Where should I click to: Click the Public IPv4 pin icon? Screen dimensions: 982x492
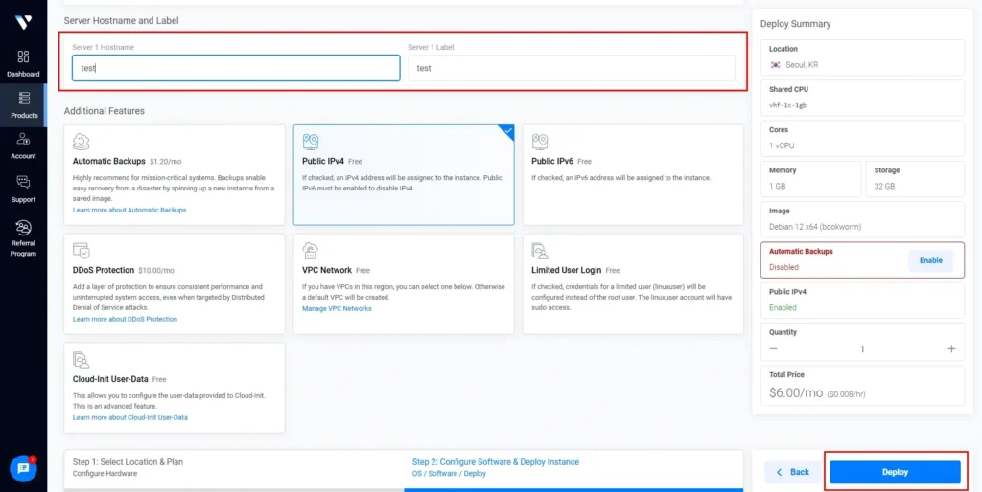click(x=311, y=142)
